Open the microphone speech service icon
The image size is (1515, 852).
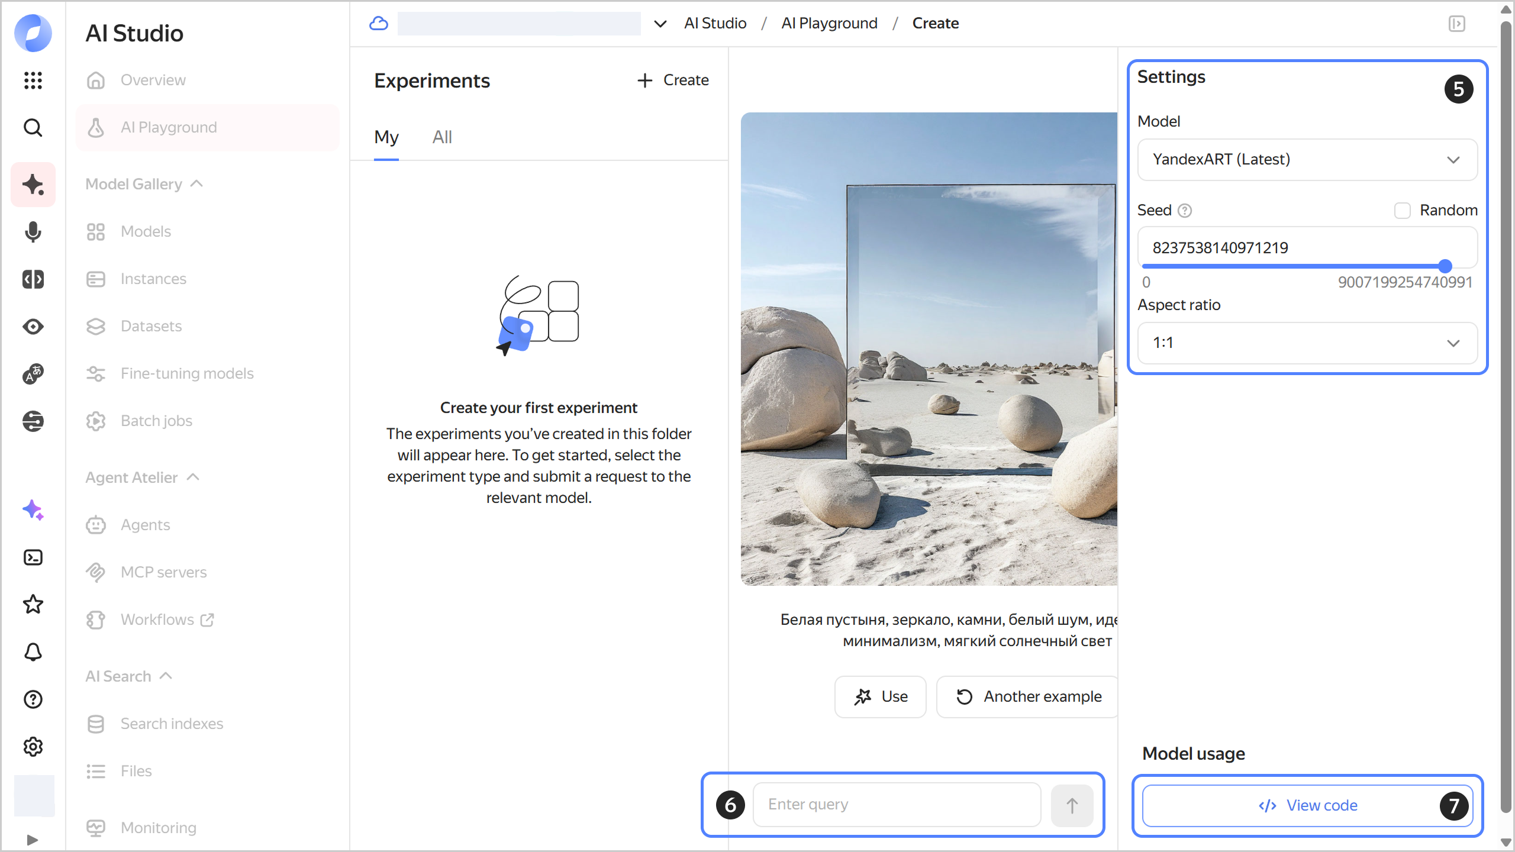[33, 232]
